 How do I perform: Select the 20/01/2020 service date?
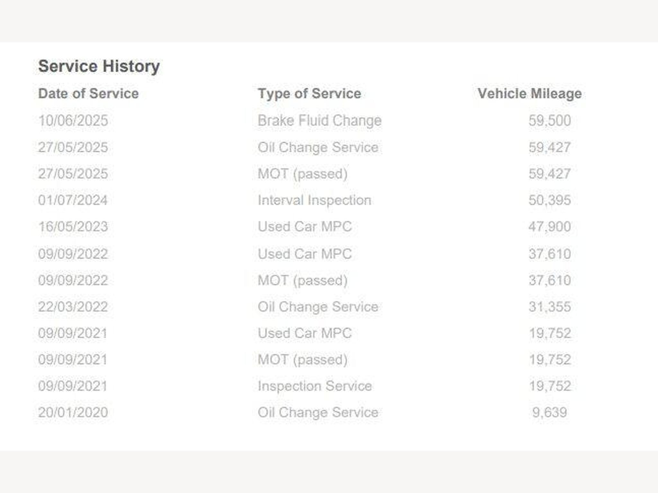click(x=73, y=412)
